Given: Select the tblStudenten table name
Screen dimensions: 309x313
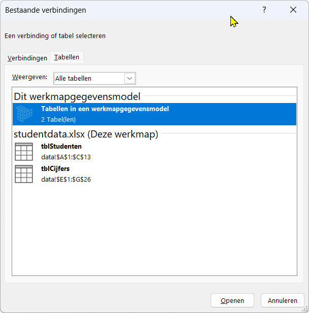Looking at the screenshot, I should coord(61,146).
